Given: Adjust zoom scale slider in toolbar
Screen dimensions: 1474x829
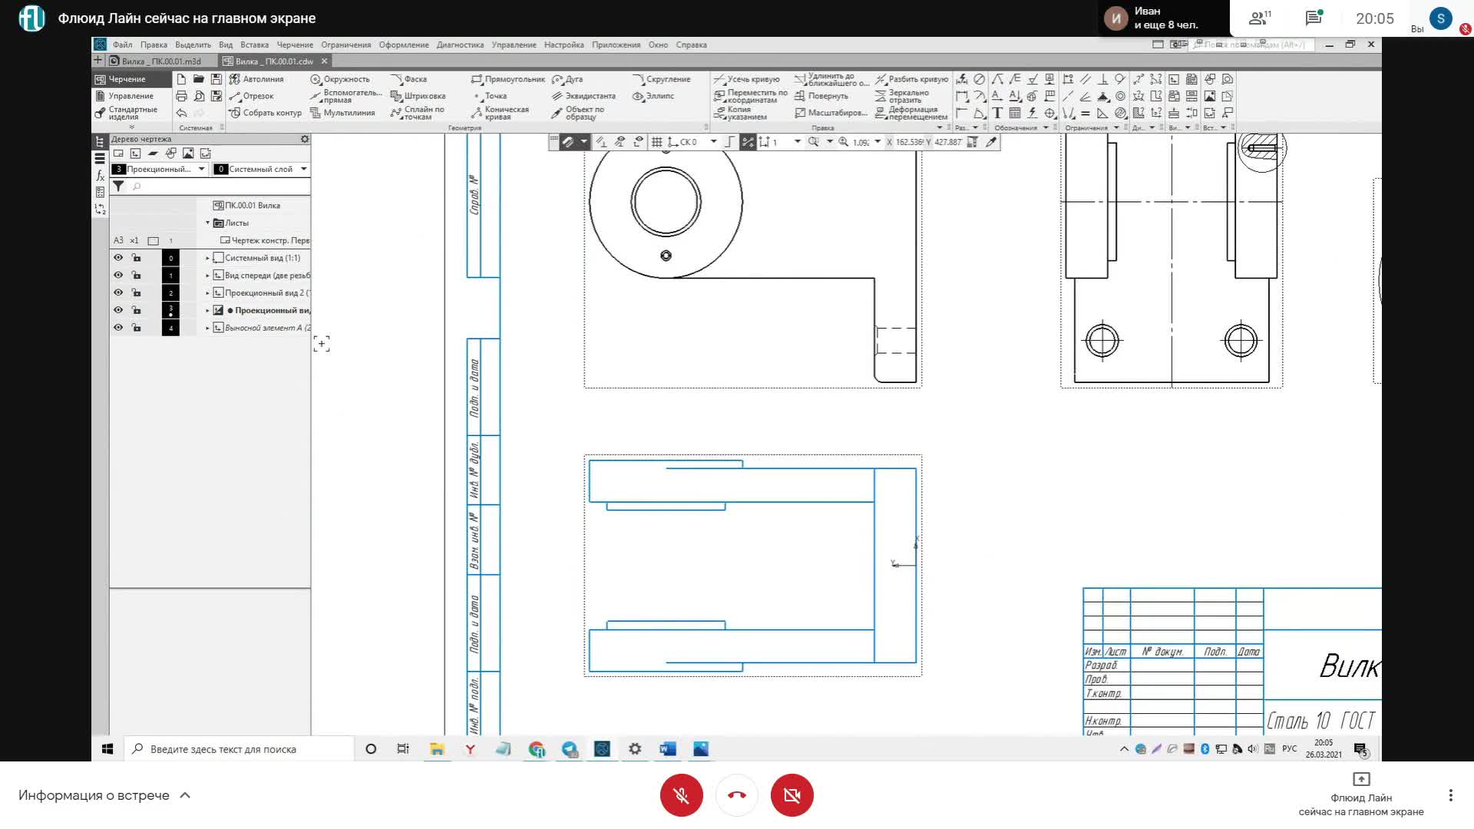Looking at the screenshot, I should click(863, 142).
